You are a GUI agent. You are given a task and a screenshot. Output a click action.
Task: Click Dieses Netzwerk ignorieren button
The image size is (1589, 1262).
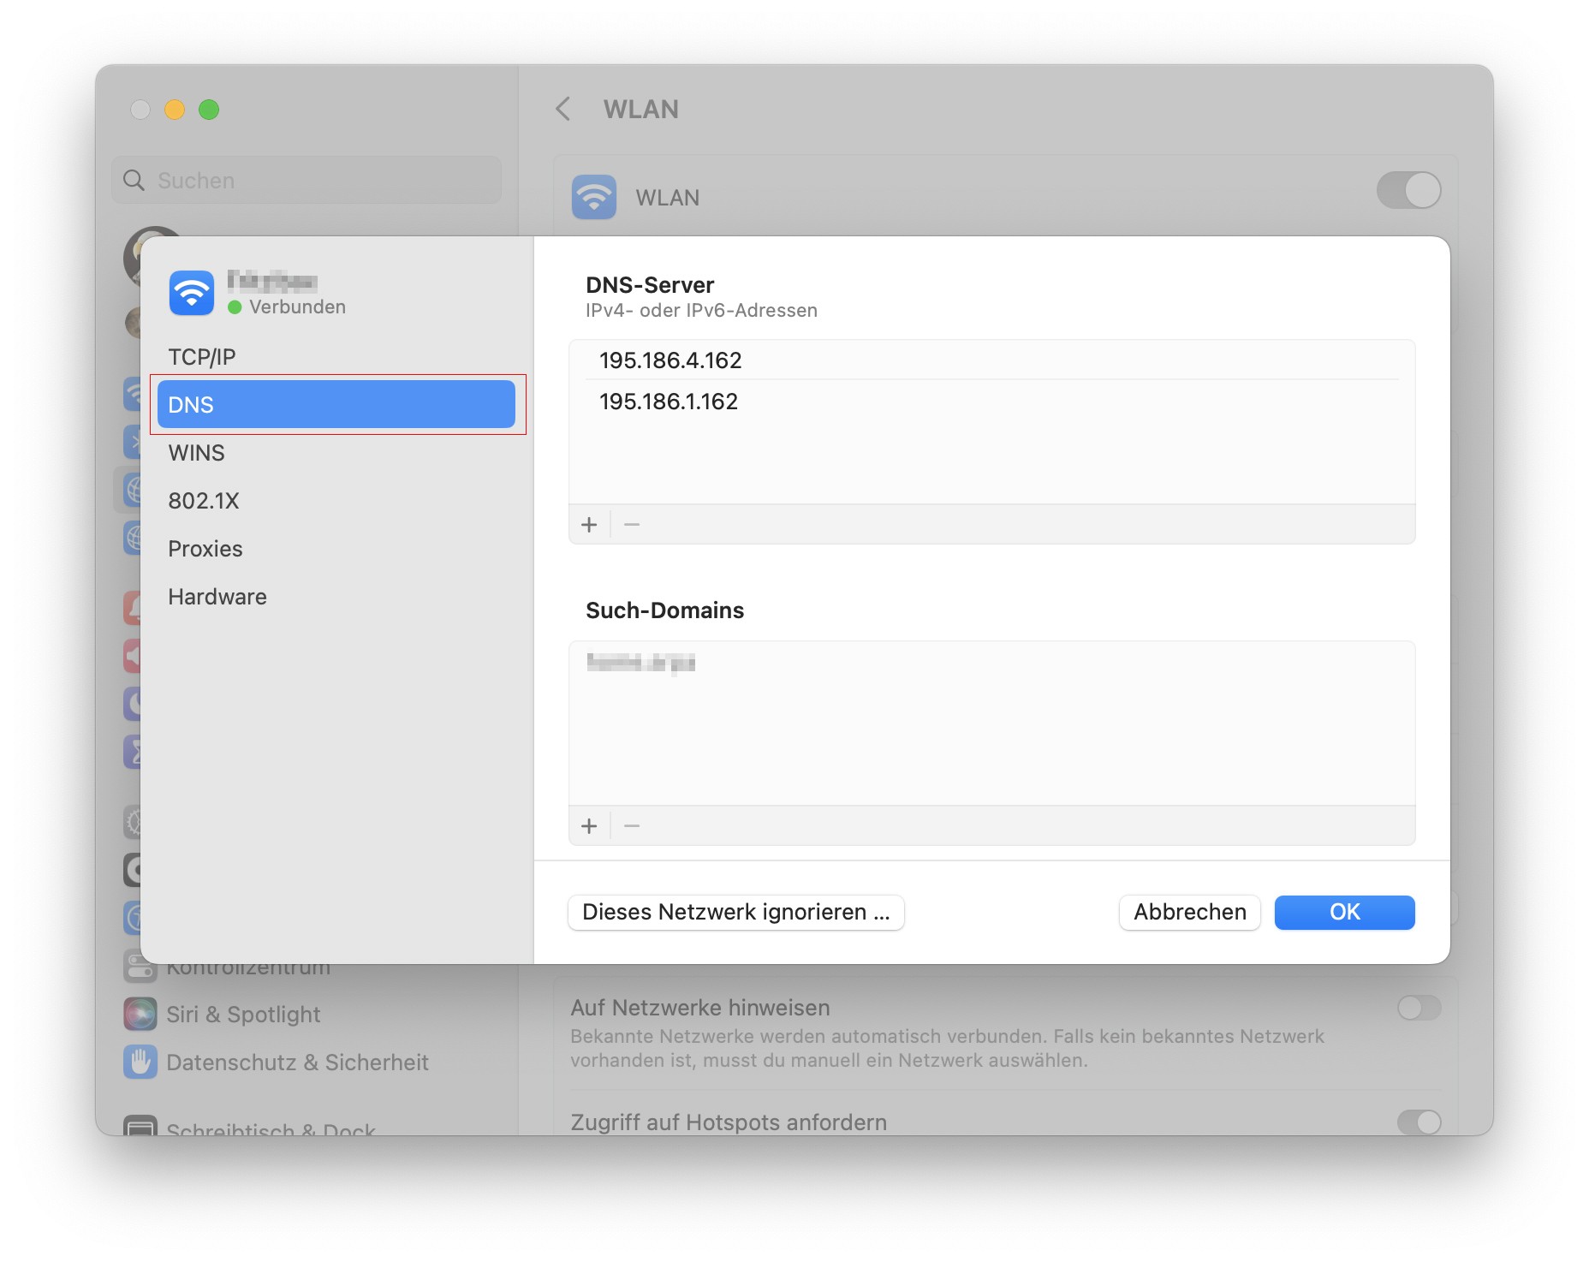pyautogui.click(x=736, y=912)
